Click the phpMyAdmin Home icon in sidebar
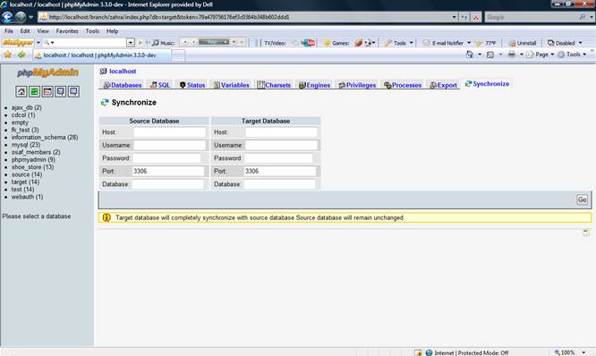Screen dimensions: 596x356 pos(21,91)
